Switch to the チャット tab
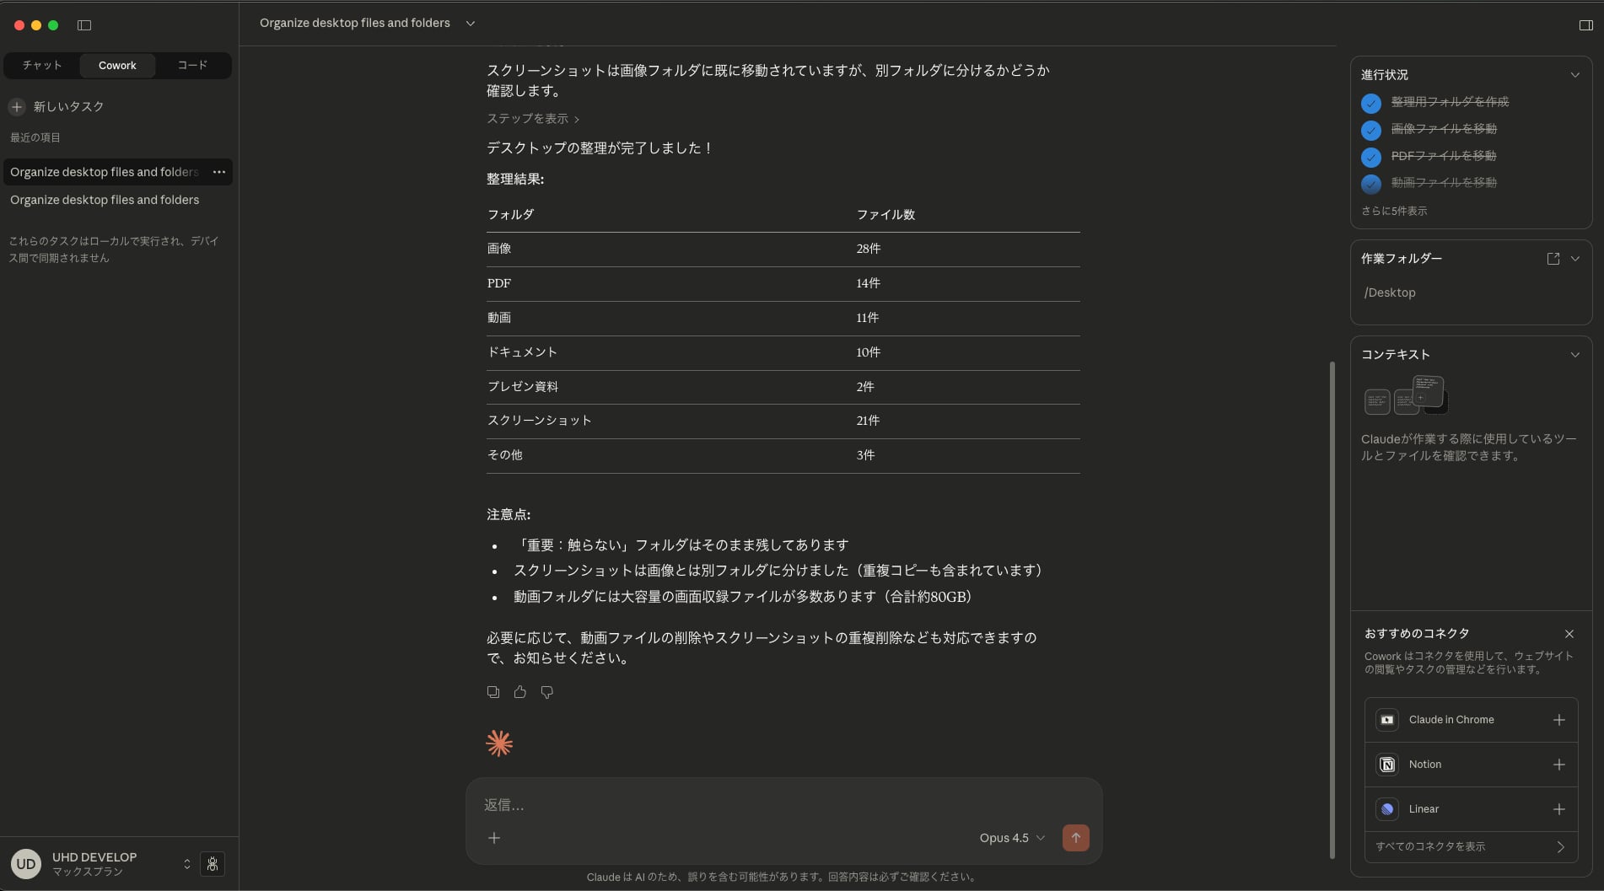Viewport: 1604px width, 891px height. tap(42, 66)
